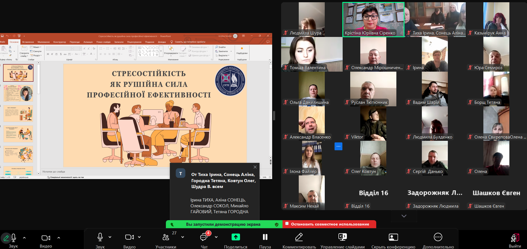Open the Annotate pencil tool
The image size is (527, 249).
299,237
